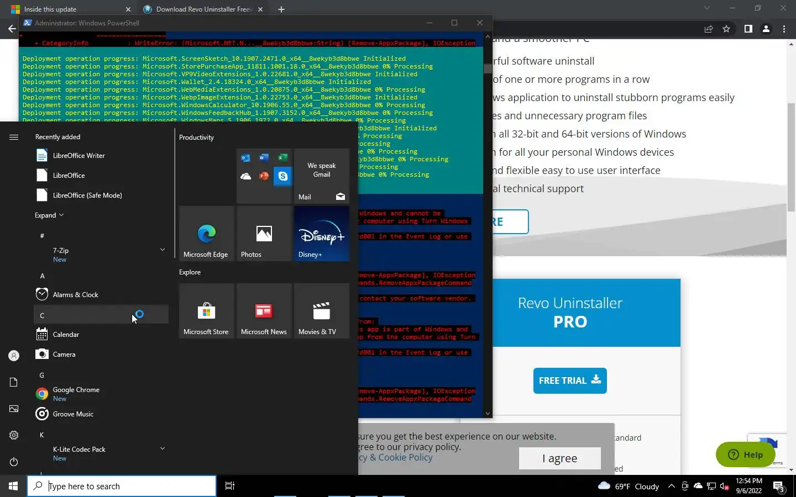Open Start menu Settings gear

click(14, 435)
